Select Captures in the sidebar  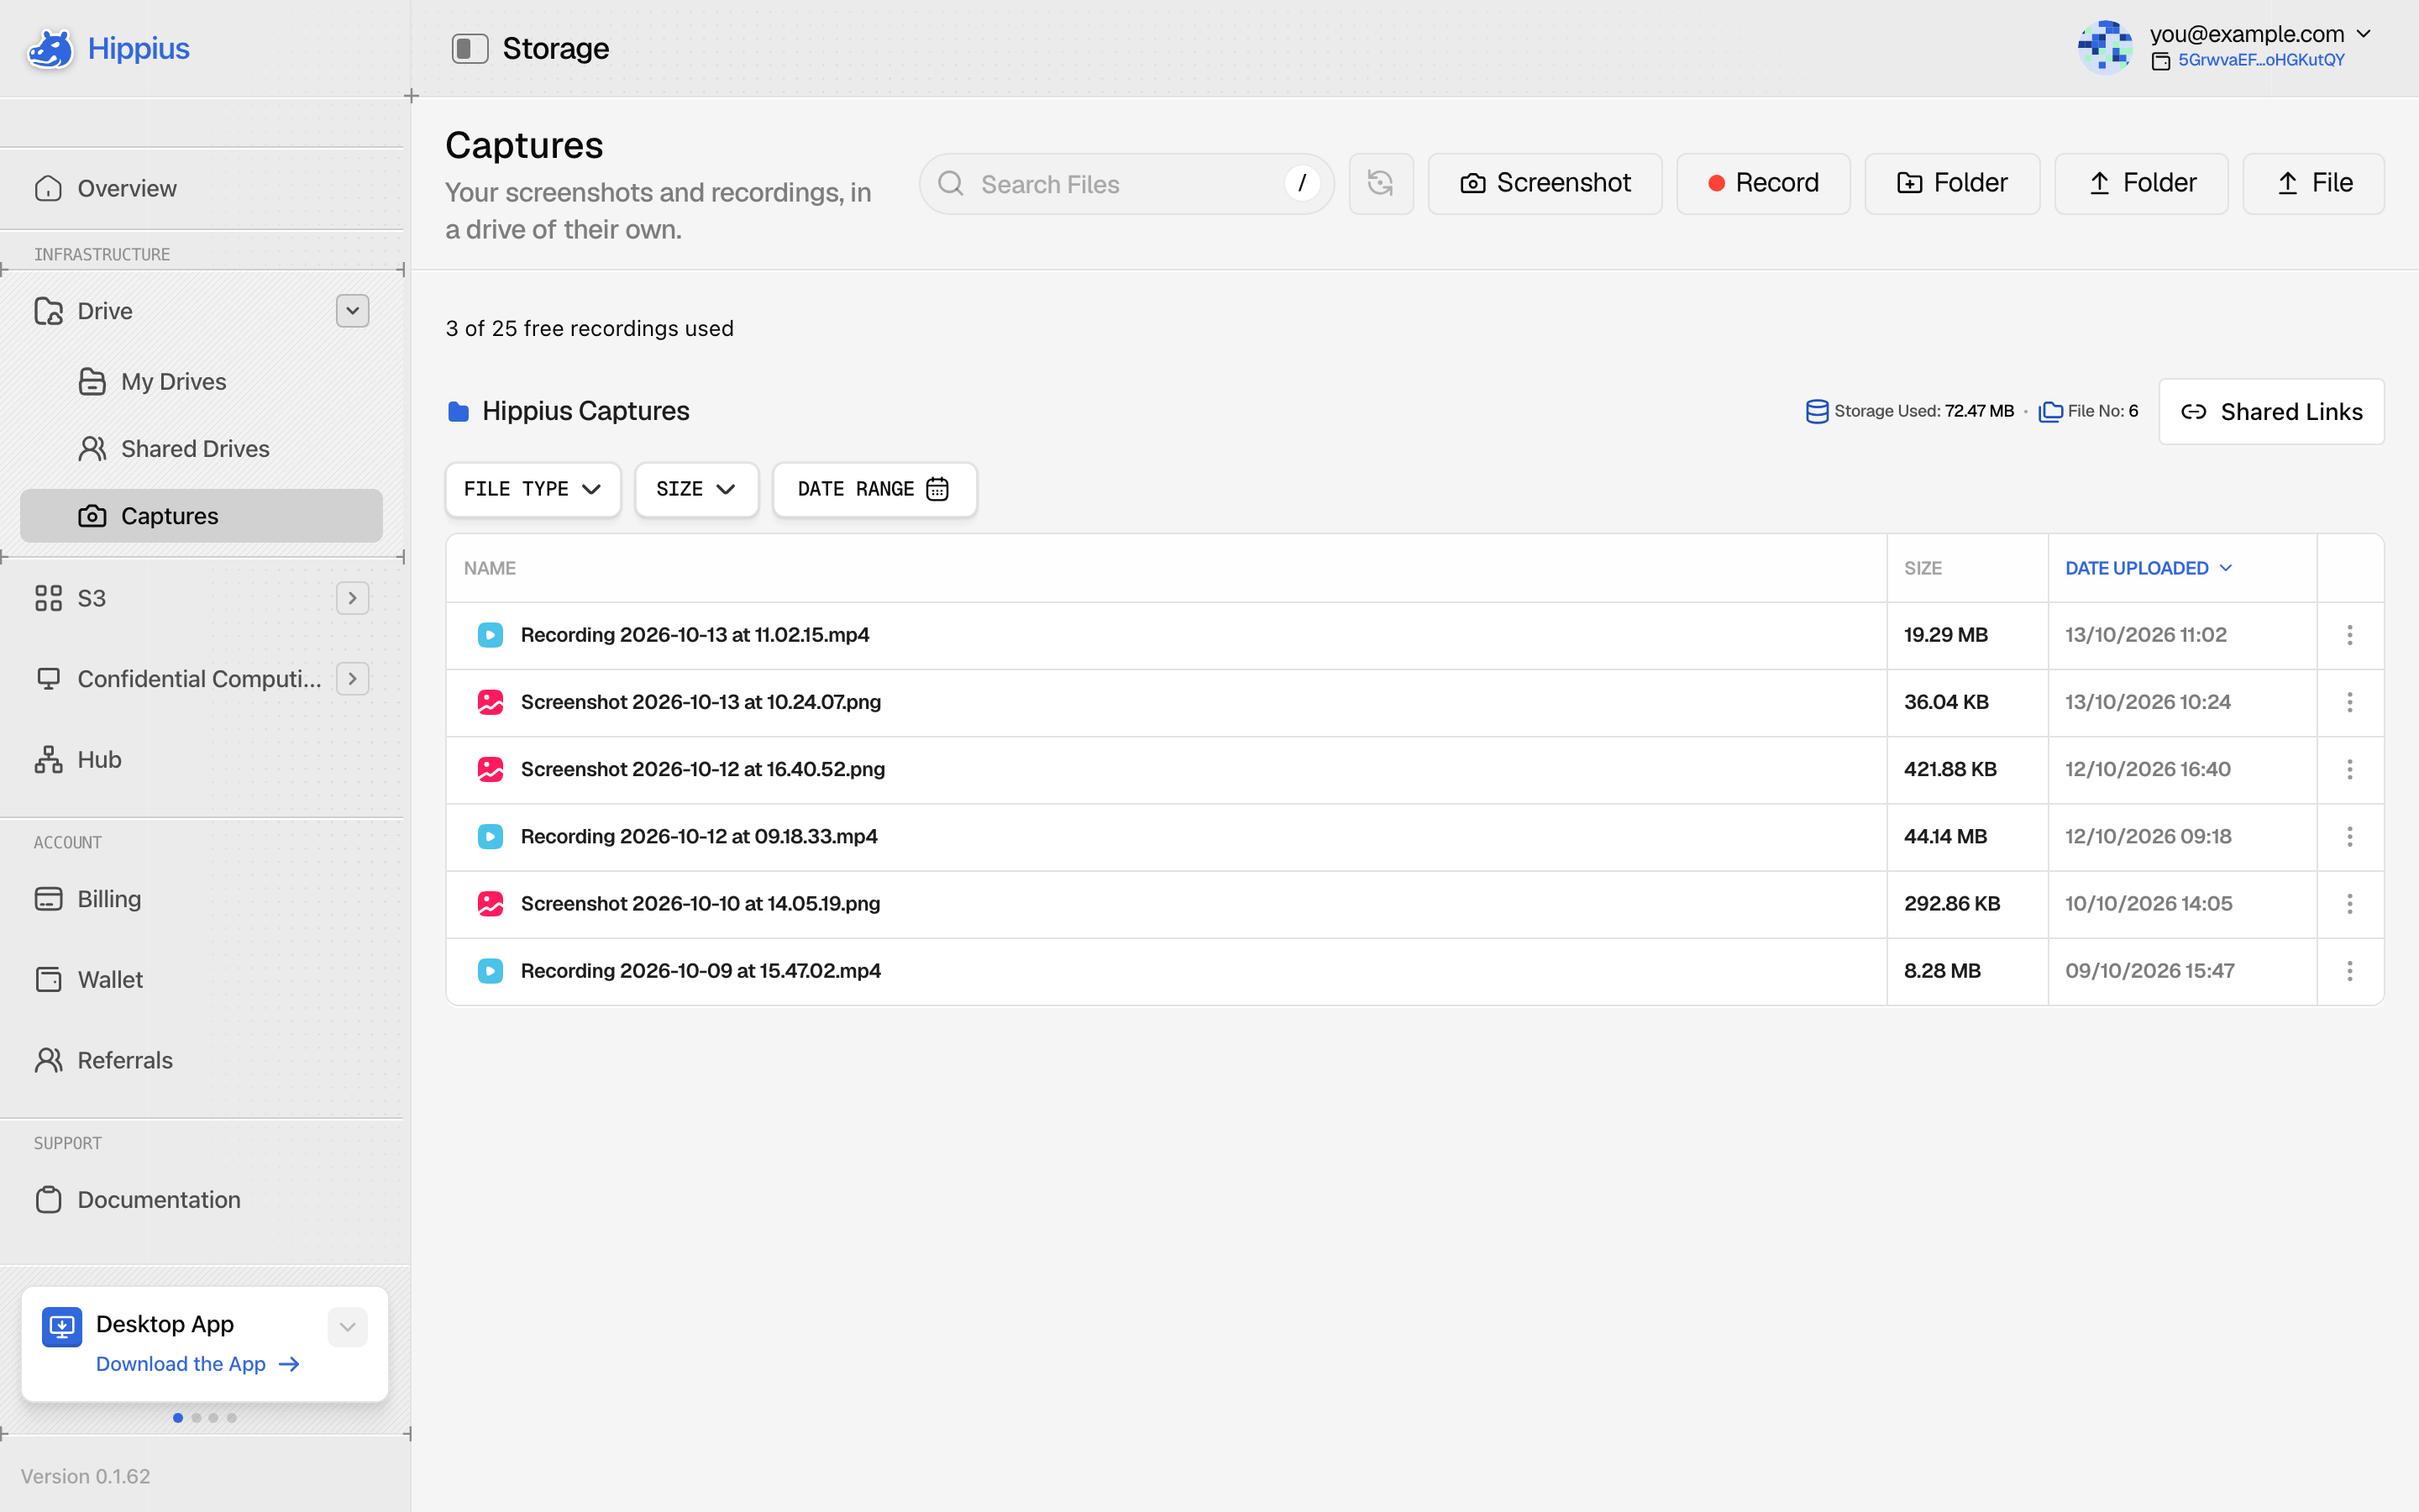[x=201, y=516]
